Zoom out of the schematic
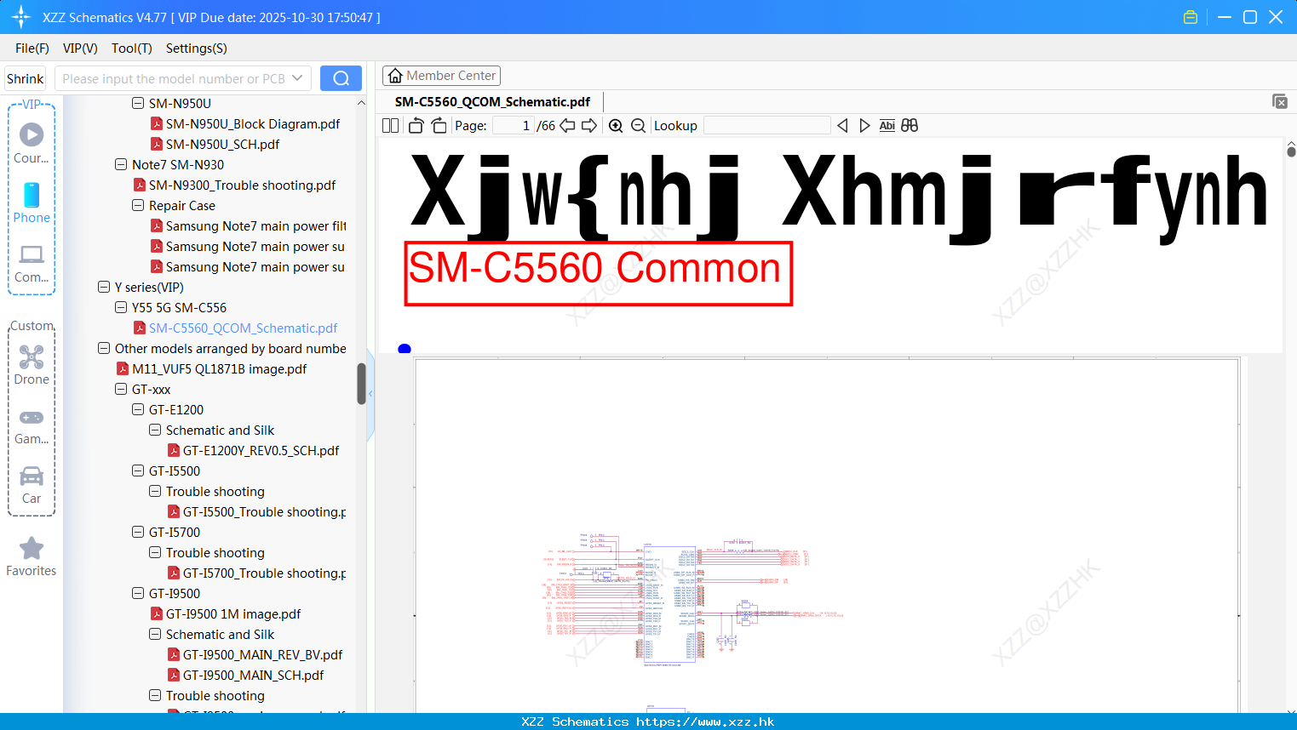This screenshot has height=730, width=1297. 639,126
